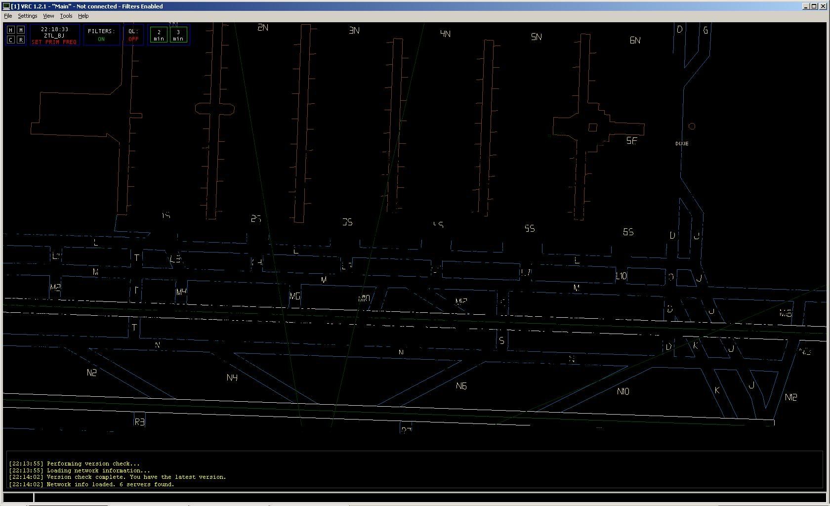830x506 pixels.
Task: Click the VRC application icon in title bar
Action: 6,6
